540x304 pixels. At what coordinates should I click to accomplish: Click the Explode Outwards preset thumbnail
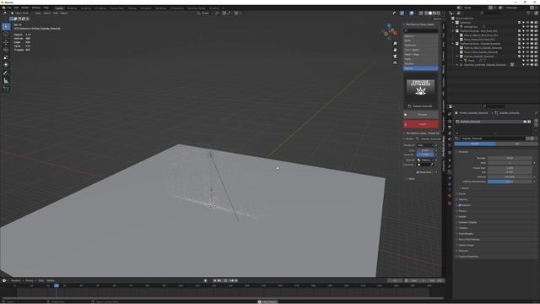(420, 87)
